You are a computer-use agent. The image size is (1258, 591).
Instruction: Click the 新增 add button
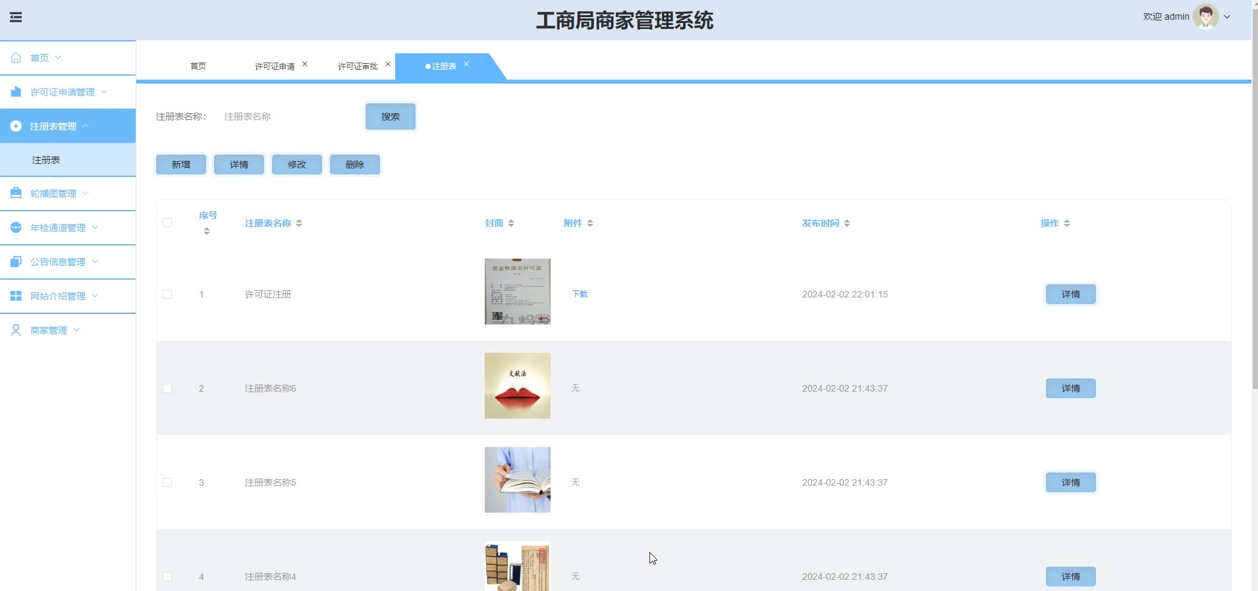181,165
